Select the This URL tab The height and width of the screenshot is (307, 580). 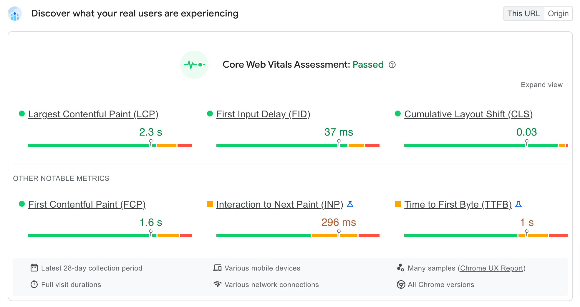coord(523,14)
